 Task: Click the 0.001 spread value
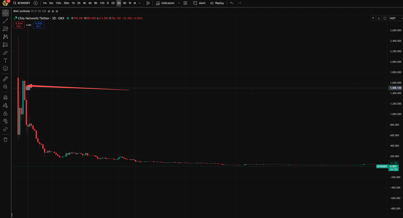point(29,25)
